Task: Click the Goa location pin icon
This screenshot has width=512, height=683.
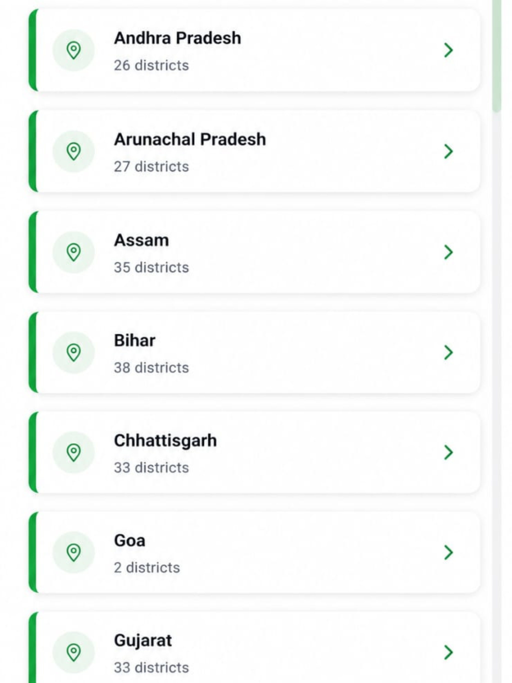Action: click(73, 552)
